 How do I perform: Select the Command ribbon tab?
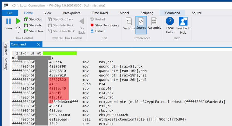[x=173, y=13]
